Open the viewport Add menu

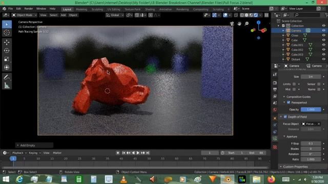63,15
